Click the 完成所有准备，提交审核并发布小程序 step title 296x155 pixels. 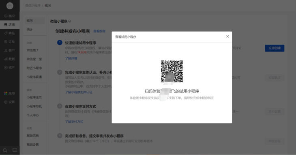pyautogui.click(x=94, y=136)
